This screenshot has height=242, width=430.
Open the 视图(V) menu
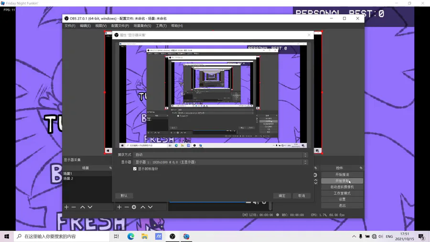click(x=101, y=26)
